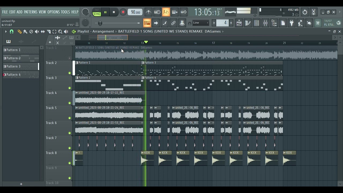The width and height of the screenshot is (343, 193).
Task: Toggle step editing footprint icon
Action: coord(165,23)
